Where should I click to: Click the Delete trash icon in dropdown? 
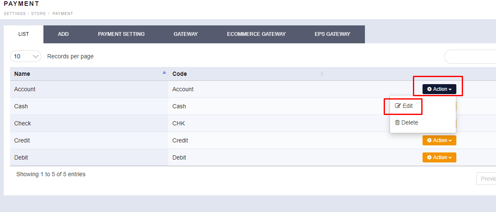point(397,123)
